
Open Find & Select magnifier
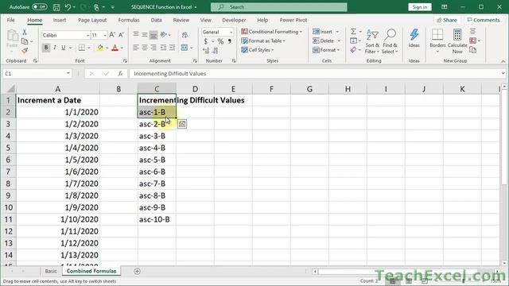[390, 41]
